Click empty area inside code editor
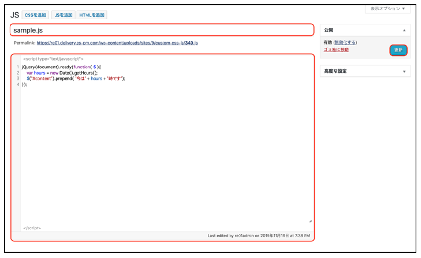This screenshot has height=258, width=421. [x=166, y=152]
